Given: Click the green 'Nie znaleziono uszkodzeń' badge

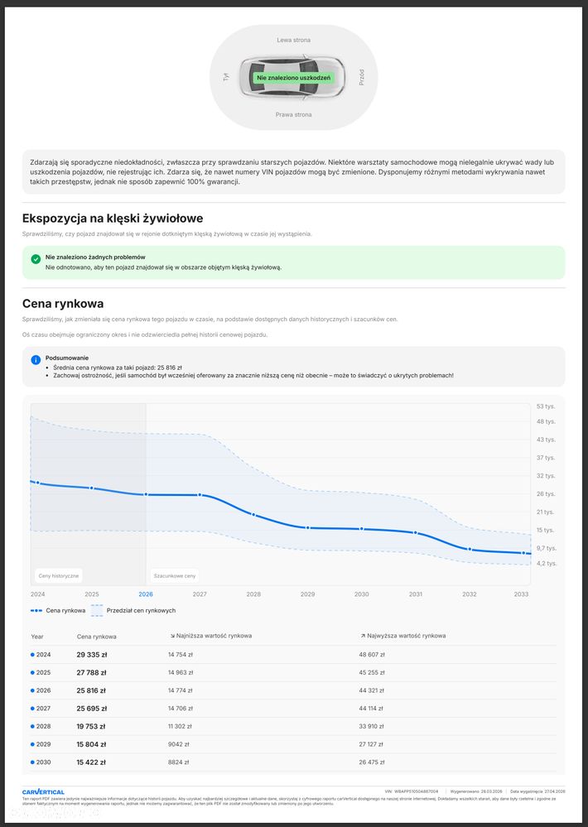Looking at the screenshot, I should point(294,78).
